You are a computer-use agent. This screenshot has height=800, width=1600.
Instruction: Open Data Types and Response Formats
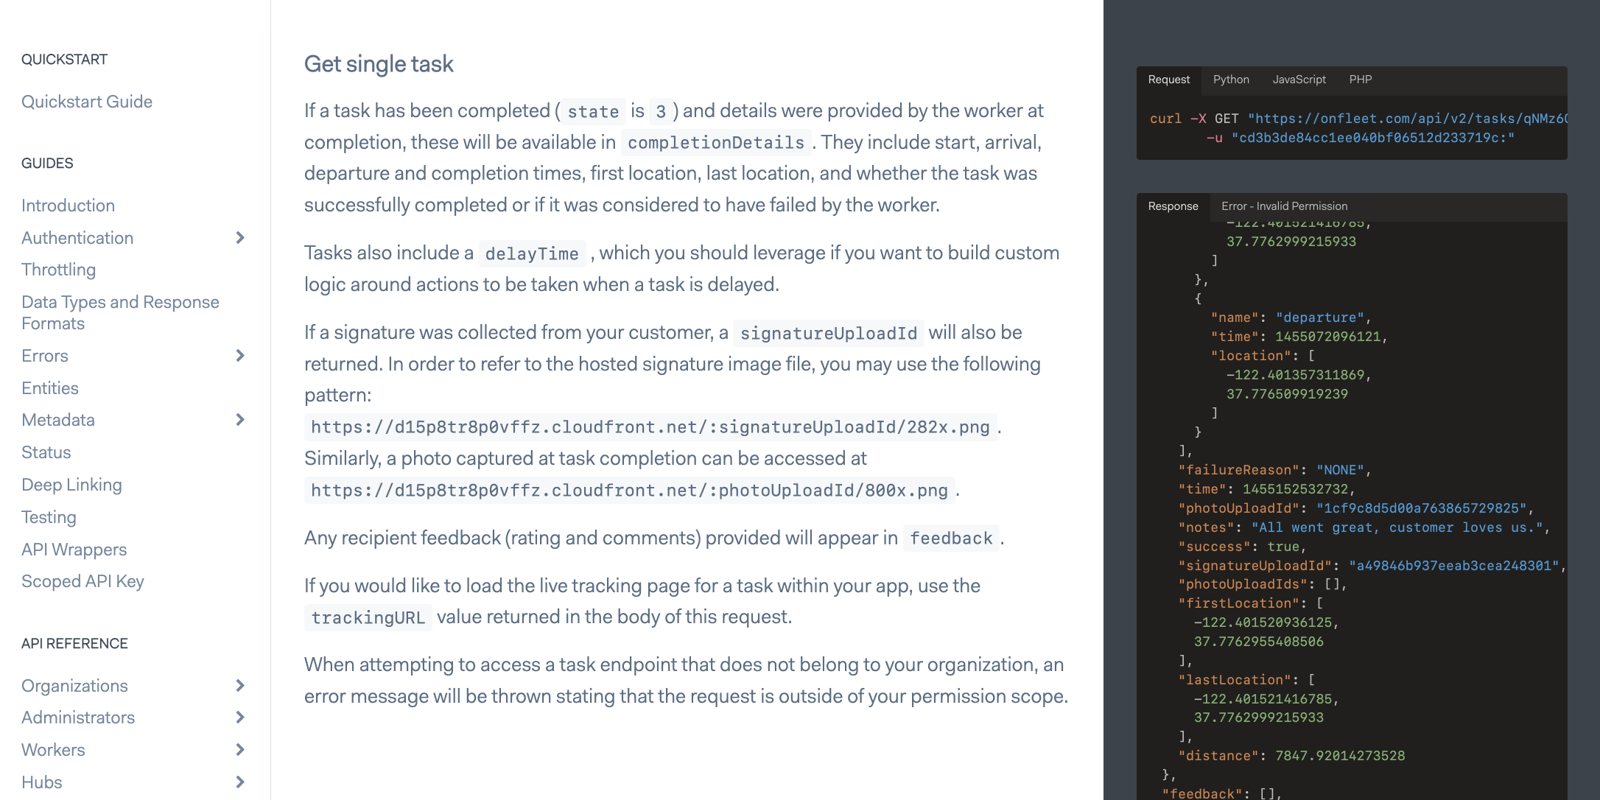120,312
